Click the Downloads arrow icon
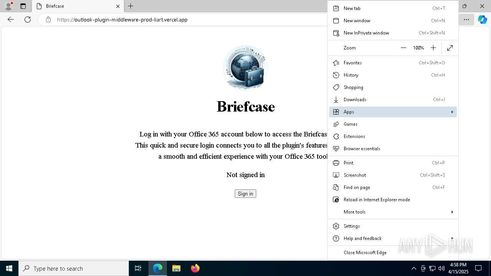The image size is (491, 276). [336, 100]
